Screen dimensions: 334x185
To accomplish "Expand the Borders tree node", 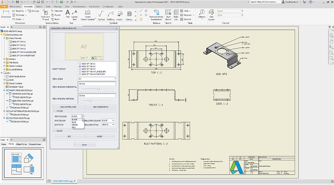I will point(4,59).
